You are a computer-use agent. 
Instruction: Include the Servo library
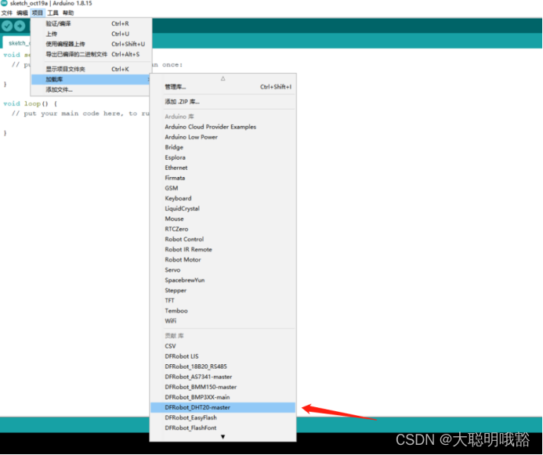pos(223,270)
